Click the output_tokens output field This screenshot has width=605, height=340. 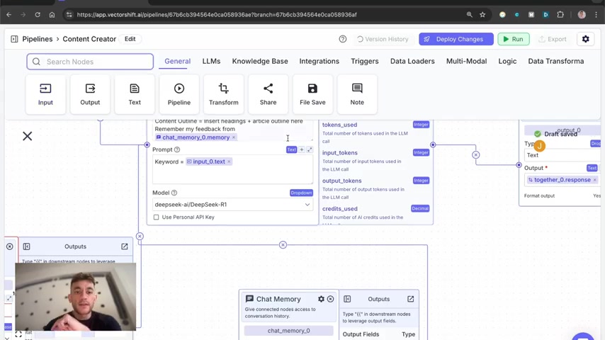tap(342, 181)
